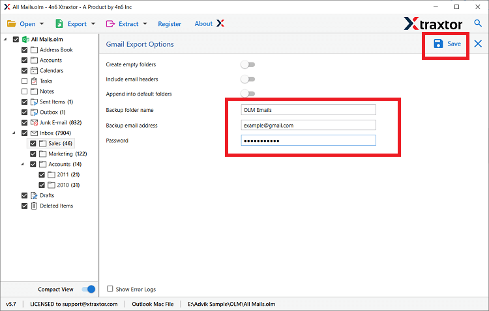
Task: Uncheck the Deleted Items checkbox
Action: 24,206
